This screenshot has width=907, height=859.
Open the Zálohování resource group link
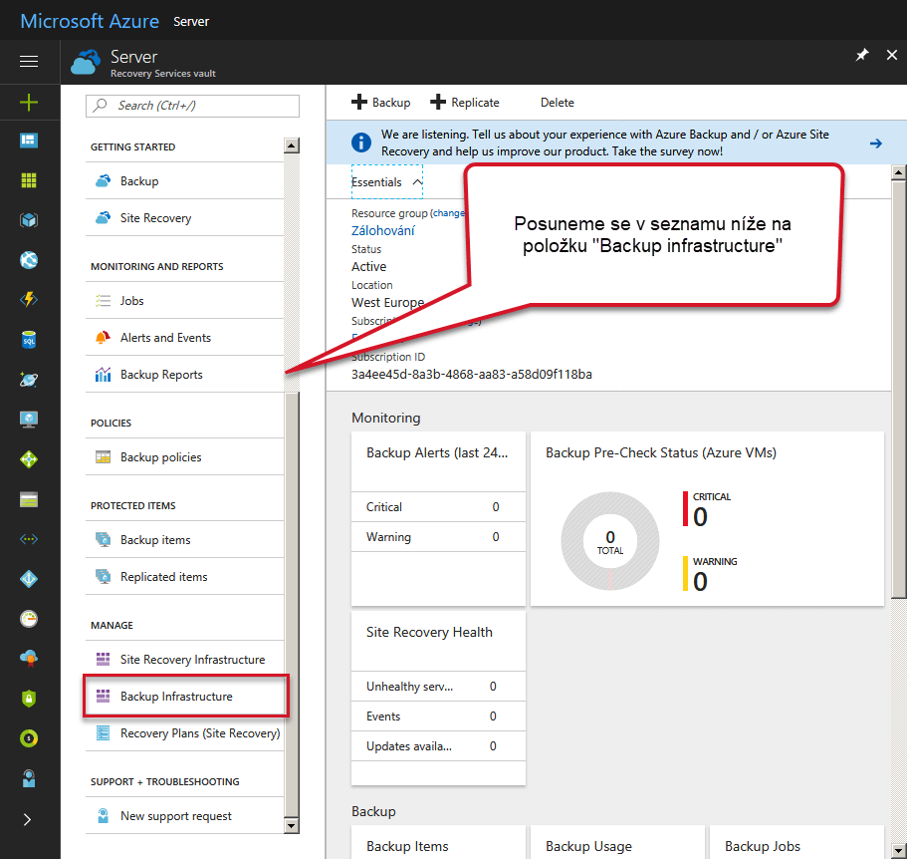point(383,230)
